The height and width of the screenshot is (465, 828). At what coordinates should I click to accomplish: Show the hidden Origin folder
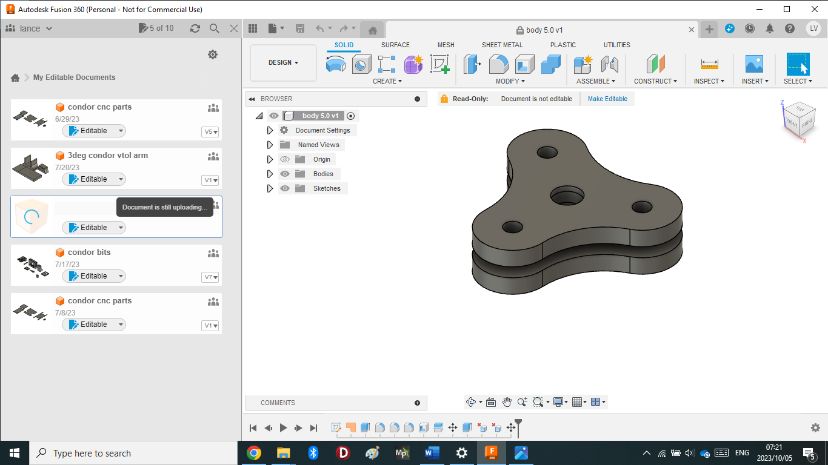[285, 159]
